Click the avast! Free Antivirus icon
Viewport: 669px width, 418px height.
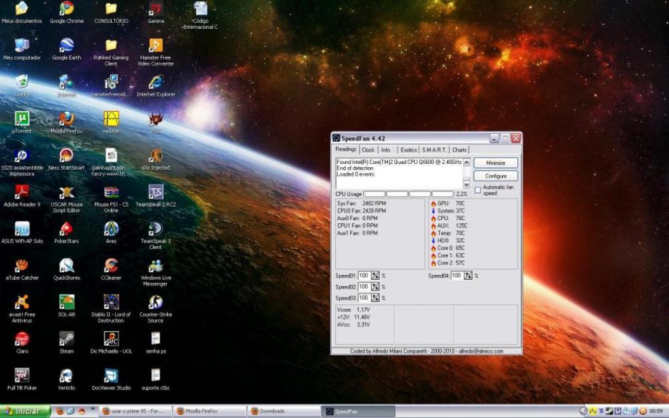[22, 302]
